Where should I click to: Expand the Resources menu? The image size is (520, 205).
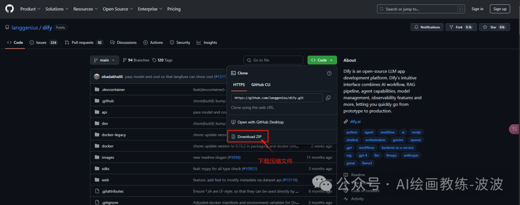coord(86,9)
